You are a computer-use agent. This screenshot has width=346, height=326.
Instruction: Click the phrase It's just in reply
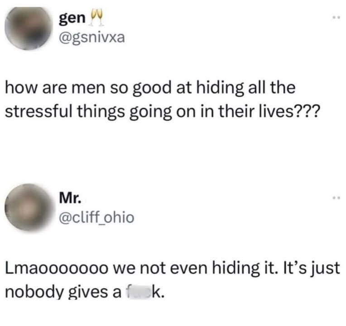click(x=310, y=268)
